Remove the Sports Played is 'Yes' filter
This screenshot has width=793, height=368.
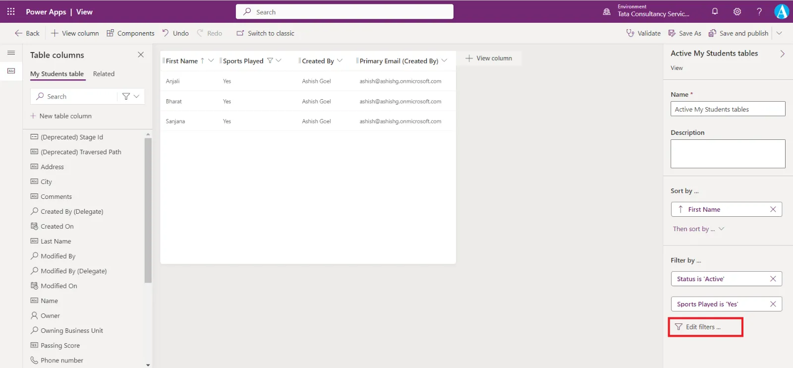pyautogui.click(x=773, y=304)
